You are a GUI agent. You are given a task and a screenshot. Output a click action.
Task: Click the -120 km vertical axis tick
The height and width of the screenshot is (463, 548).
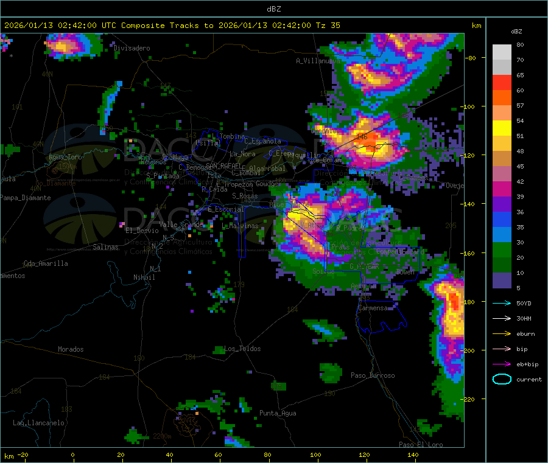point(469,155)
